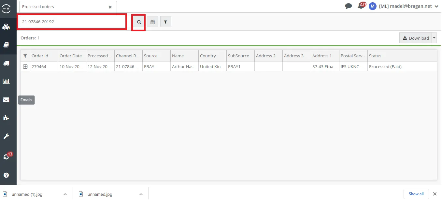
Task: Click the order search input field
Action: coord(72,22)
